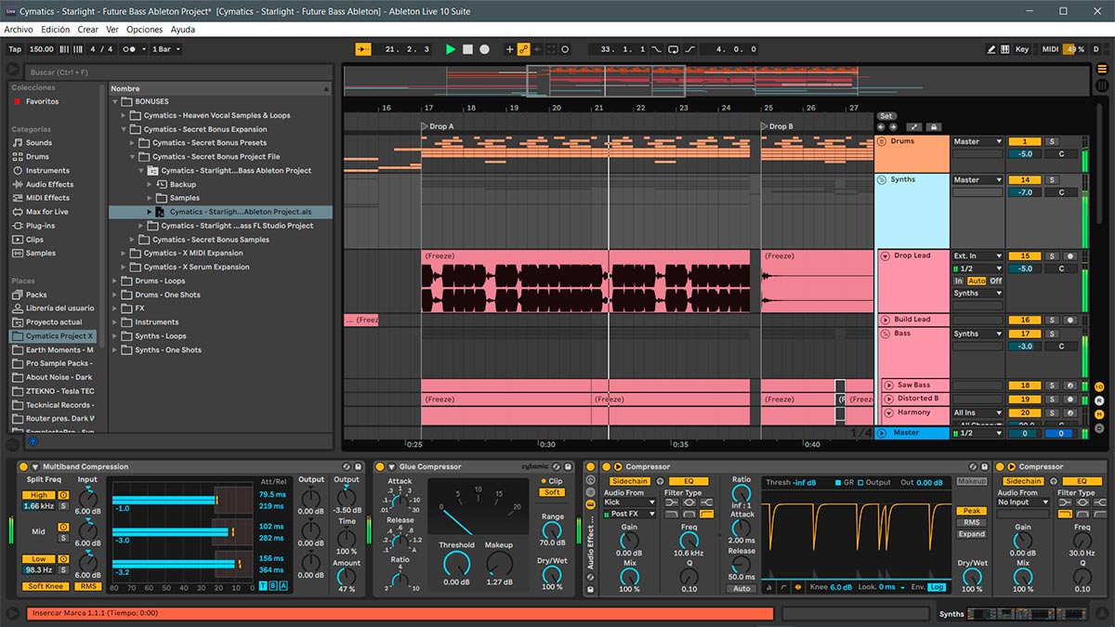
Task: Click the Makeup button in Compressor
Action: pos(971,481)
